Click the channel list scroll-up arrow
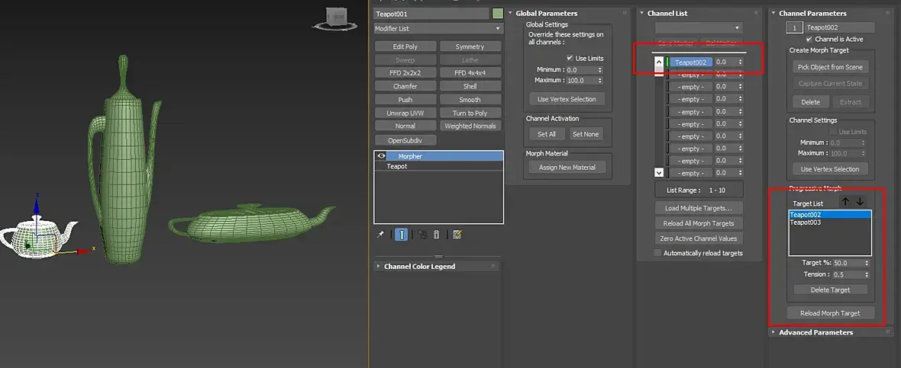 pos(659,62)
